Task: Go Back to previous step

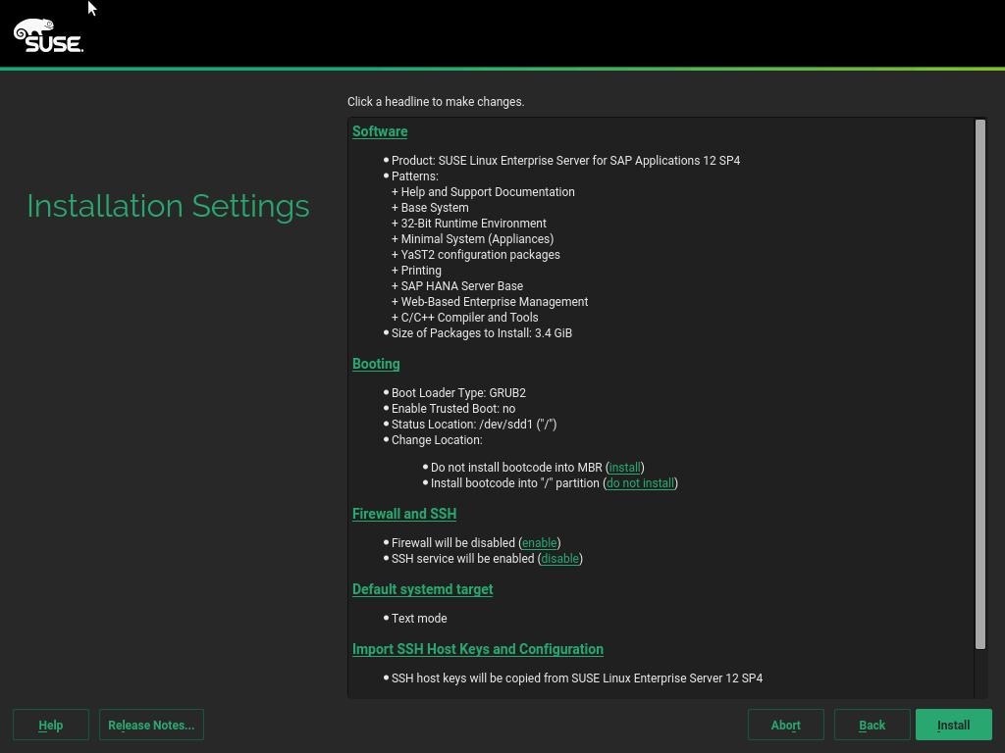Action: click(872, 725)
